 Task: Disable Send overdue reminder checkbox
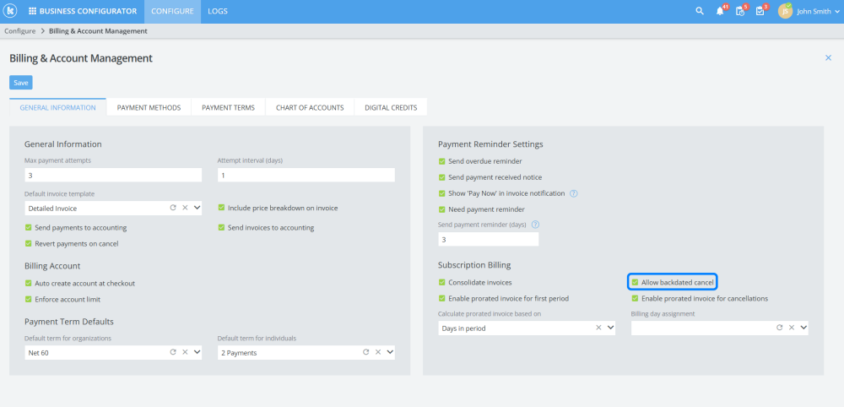pos(442,161)
